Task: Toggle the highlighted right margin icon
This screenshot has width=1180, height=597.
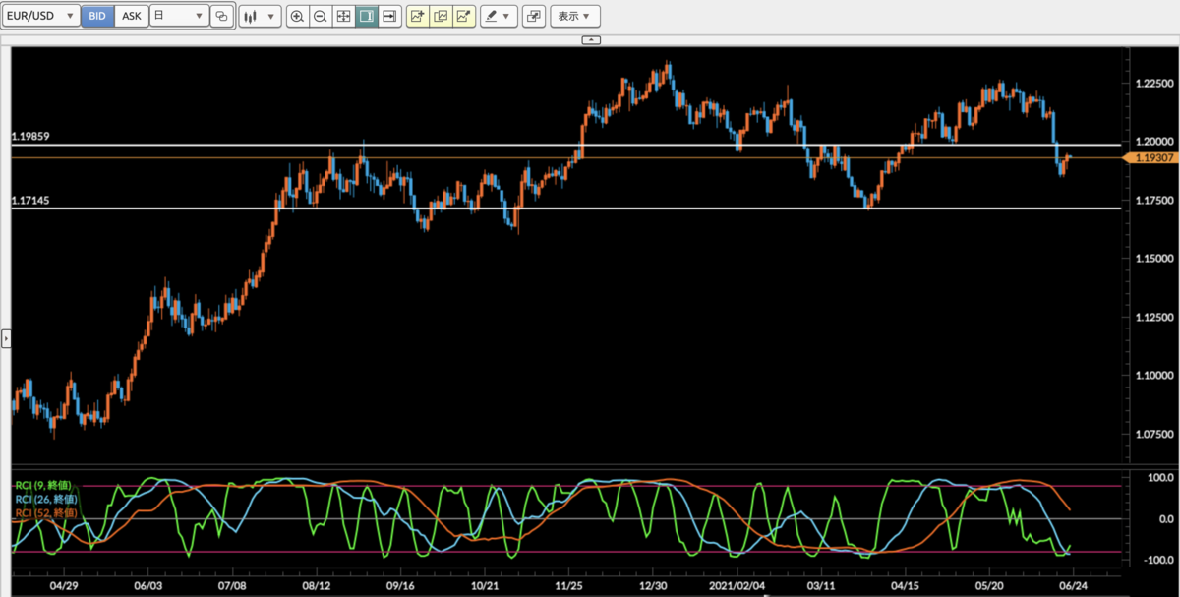Action: [x=366, y=16]
